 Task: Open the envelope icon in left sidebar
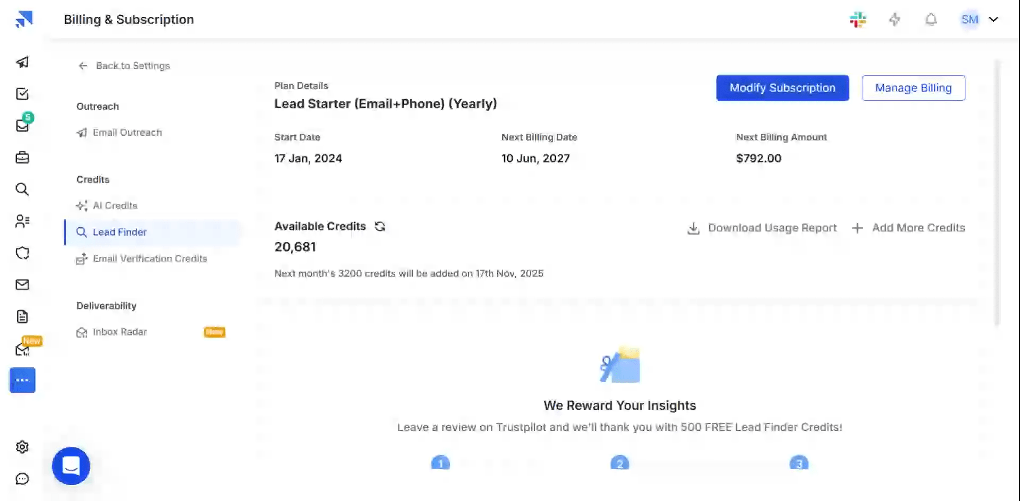(22, 285)
